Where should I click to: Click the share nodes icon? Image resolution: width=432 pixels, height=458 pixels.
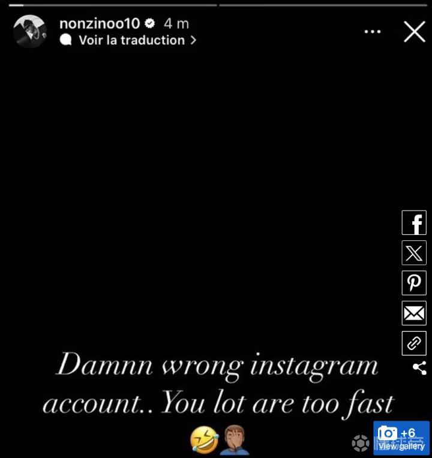click(419, 368)
